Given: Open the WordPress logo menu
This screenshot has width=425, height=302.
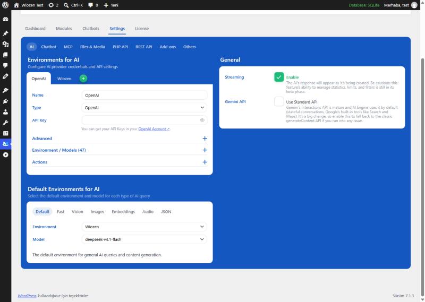Looking at the screenshot, I should pos(5,5).
